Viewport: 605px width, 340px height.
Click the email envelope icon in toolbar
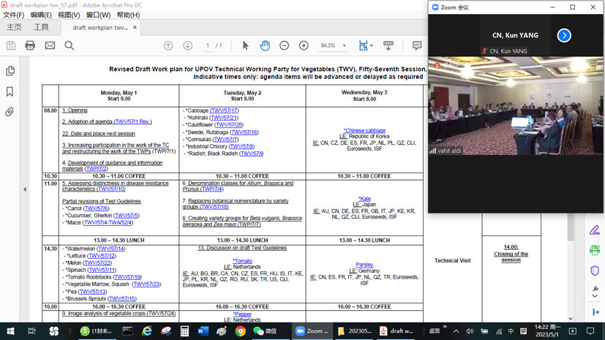point(50,45)
